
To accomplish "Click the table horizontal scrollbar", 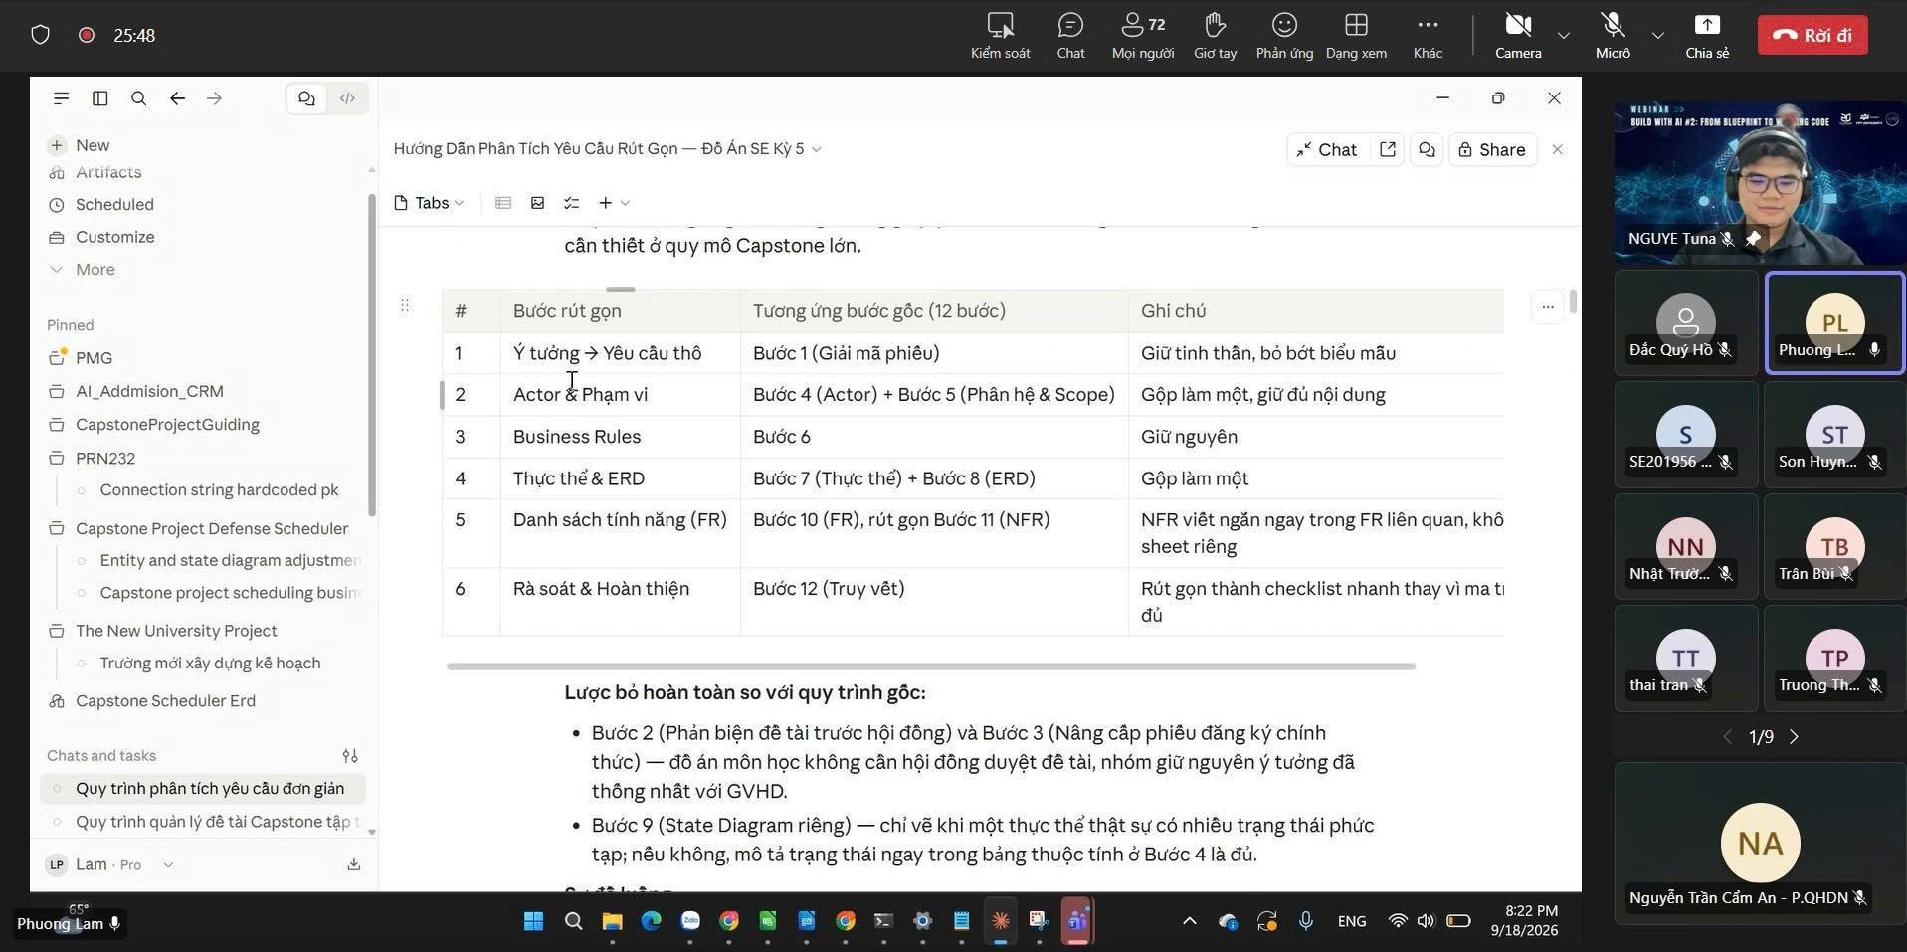I will (931, 666).
